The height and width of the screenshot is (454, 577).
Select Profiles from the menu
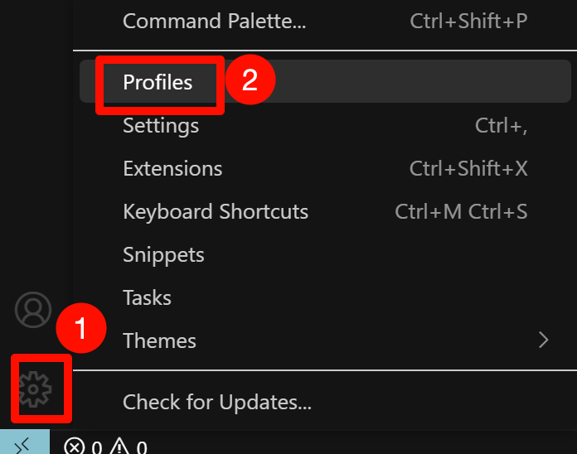pyautogui.click(x=325, y=81)
